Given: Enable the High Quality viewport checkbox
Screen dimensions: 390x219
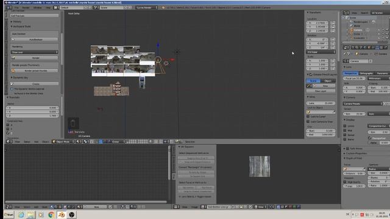Looking at the screenshot, I should (x=345, y=182).
